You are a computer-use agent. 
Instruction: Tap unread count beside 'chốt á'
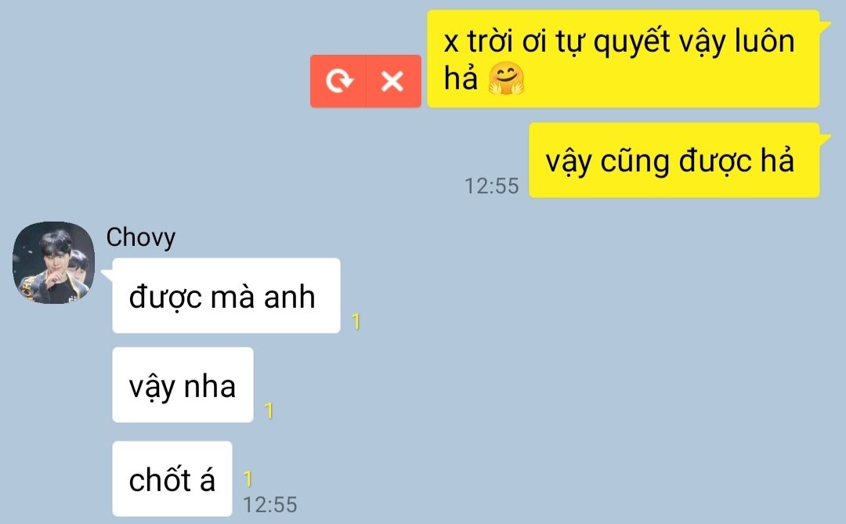point(248,479)
